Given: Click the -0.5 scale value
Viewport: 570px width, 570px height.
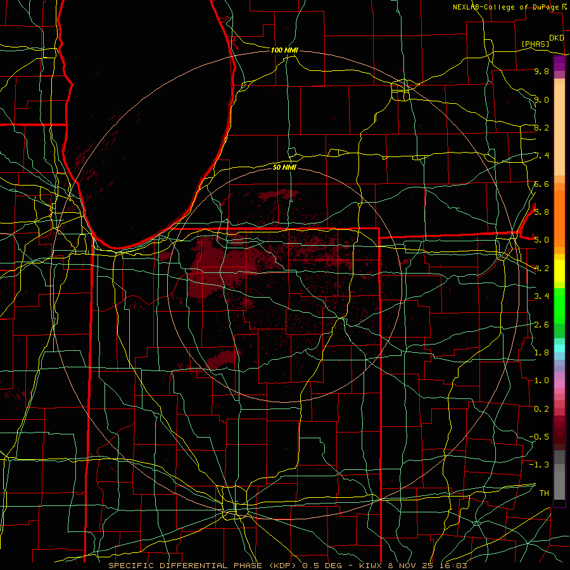Looking at the screenshot, I should pos(539,436).
